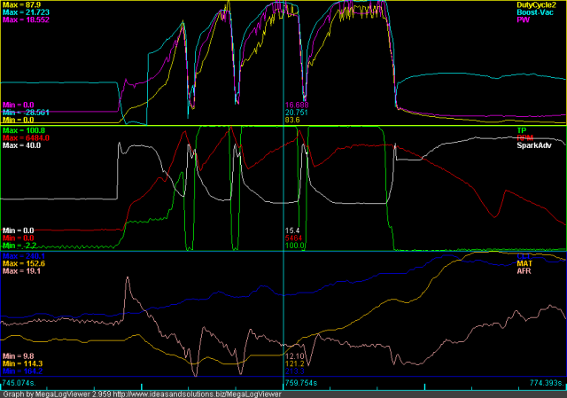Select the Max = 21.723 boost readout
Viewport: 567px width, 398px height.
pyautogui.click(x=28, y=12)
